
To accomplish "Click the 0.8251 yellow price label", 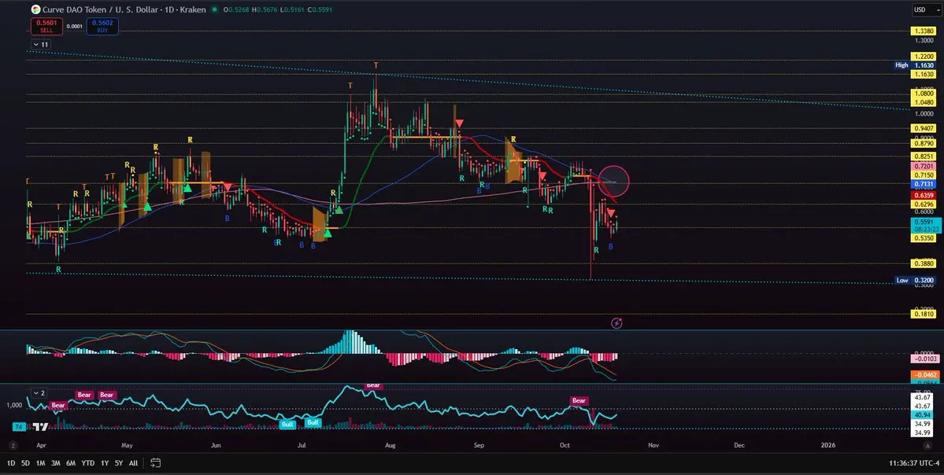I will click(924, 156).
